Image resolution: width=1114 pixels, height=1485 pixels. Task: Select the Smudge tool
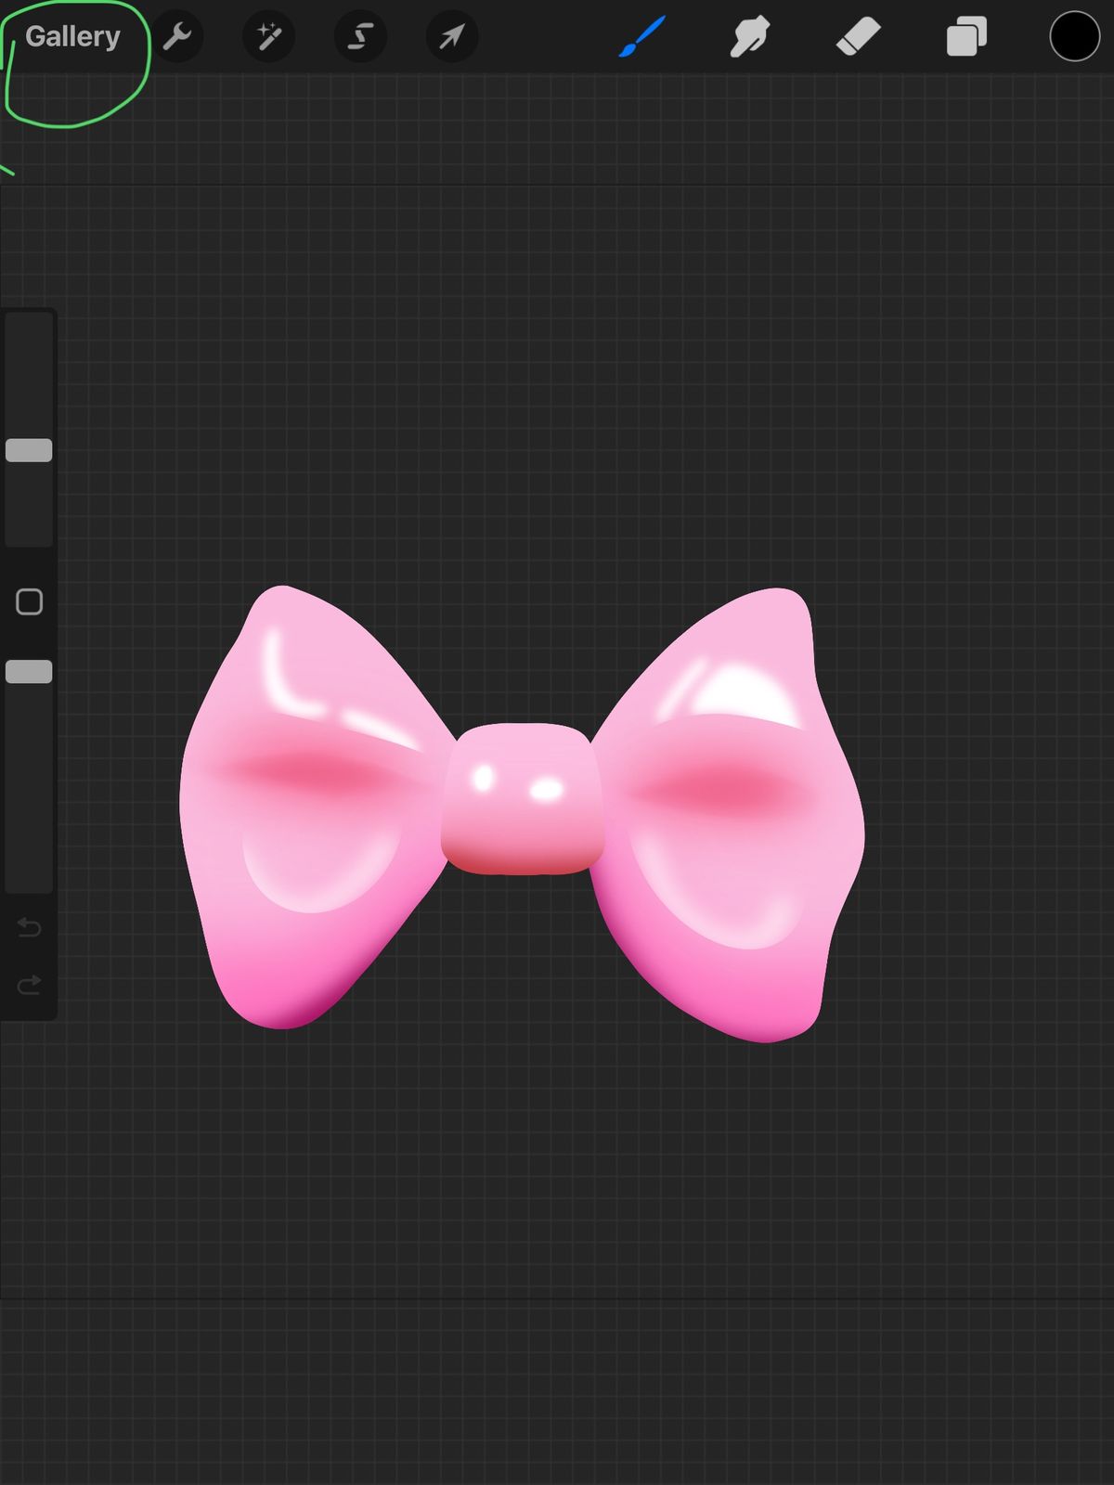pos(750,37)
